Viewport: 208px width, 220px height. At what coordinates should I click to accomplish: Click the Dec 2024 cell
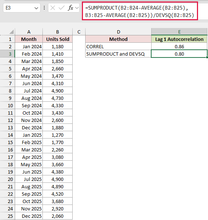[29, 128]
